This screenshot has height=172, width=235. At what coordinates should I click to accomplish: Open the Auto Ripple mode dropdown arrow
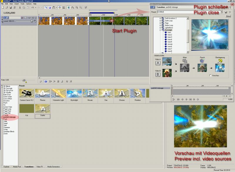(56, 7)
